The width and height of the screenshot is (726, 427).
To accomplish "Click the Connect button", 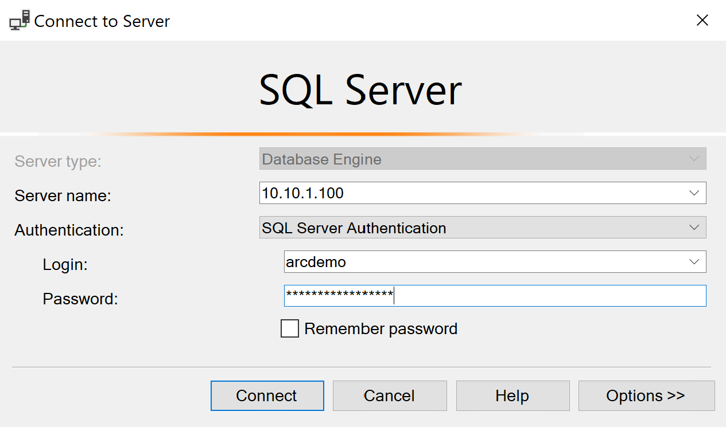I will (267, 395).
